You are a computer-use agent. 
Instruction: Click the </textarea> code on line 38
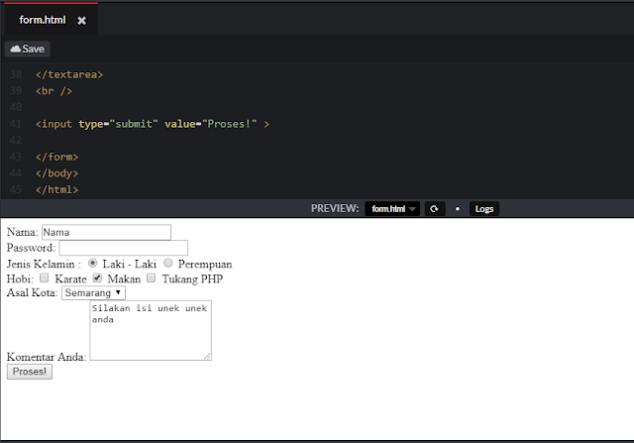click(x=69, y=74)
